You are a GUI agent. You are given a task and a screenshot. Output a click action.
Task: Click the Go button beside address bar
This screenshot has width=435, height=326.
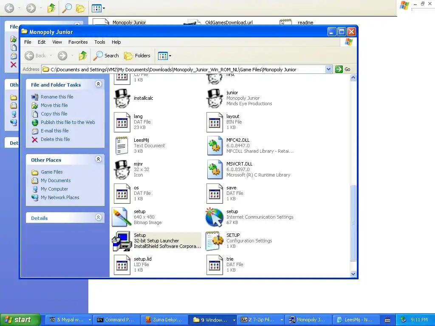click(343, 69)
